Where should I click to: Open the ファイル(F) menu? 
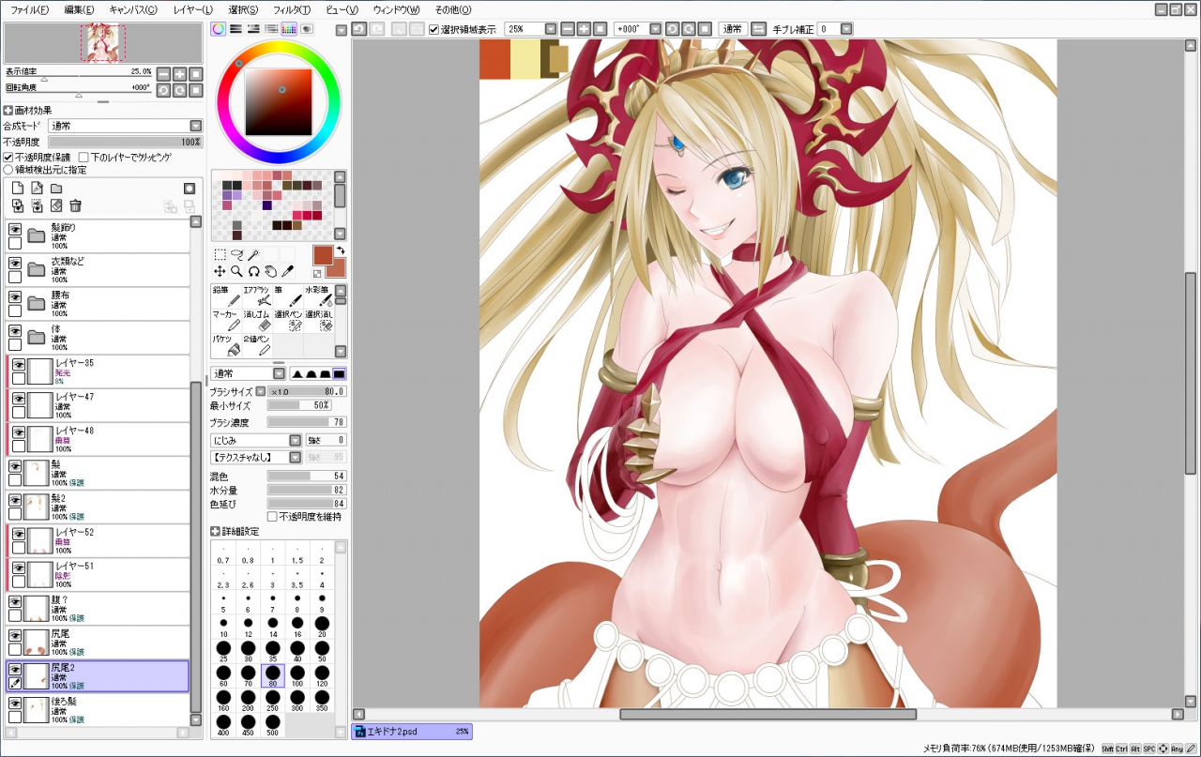click(x=30, y=9)
